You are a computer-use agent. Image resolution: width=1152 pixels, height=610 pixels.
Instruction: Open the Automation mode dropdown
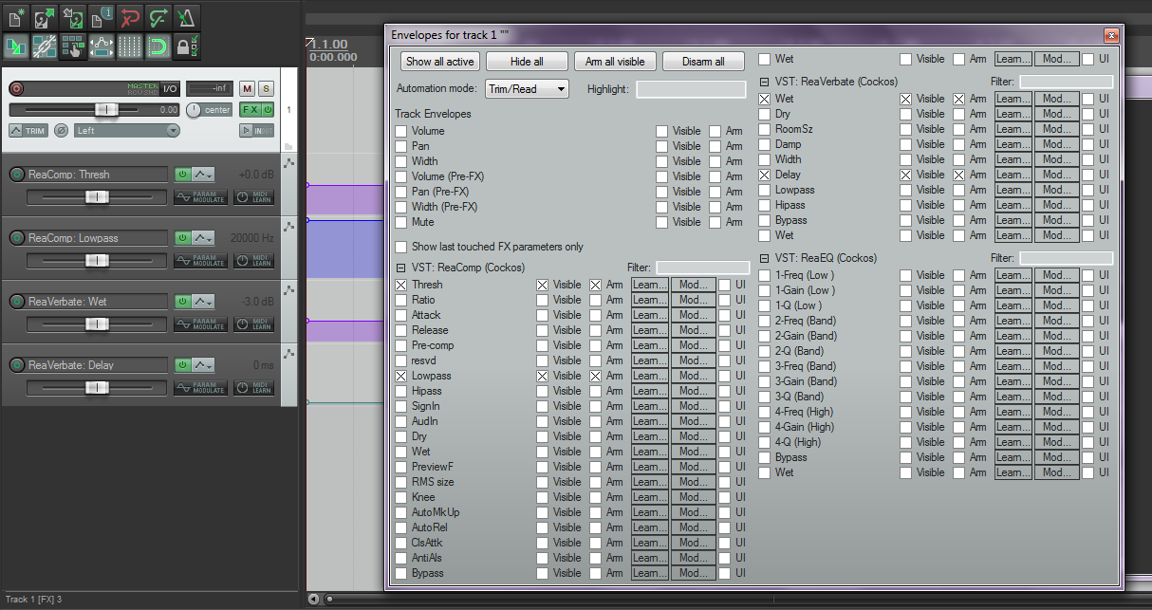tap(527, 88)
